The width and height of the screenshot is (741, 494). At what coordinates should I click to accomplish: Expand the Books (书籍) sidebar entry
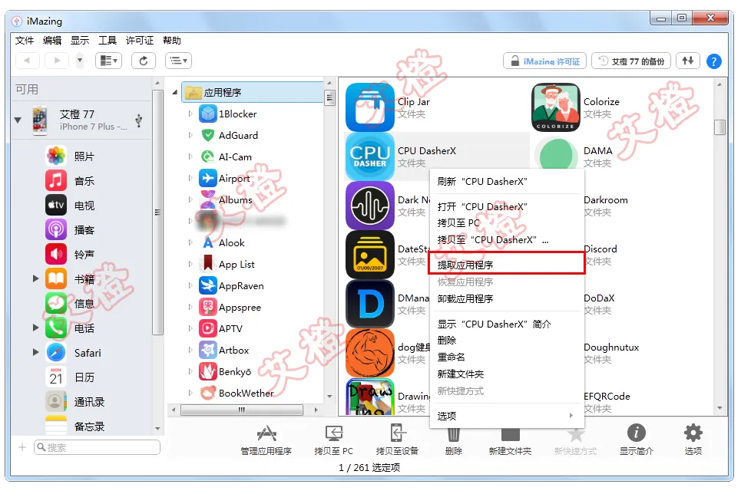35,278
